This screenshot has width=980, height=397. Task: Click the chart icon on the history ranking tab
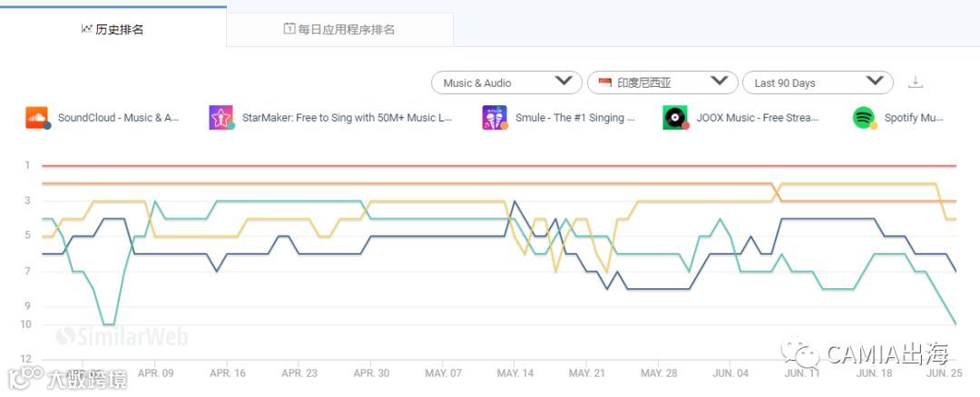pyautogui.click(x=87, y=29)
